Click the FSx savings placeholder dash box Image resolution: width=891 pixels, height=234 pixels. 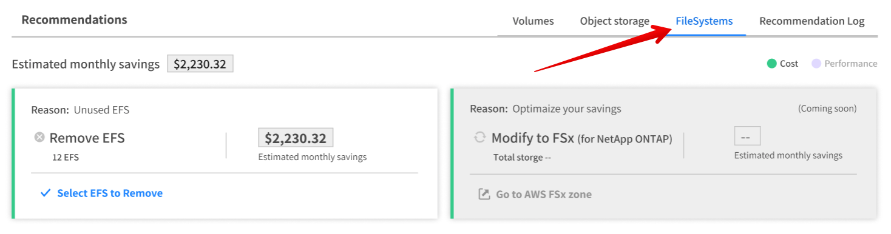click(x=747, y=136)
